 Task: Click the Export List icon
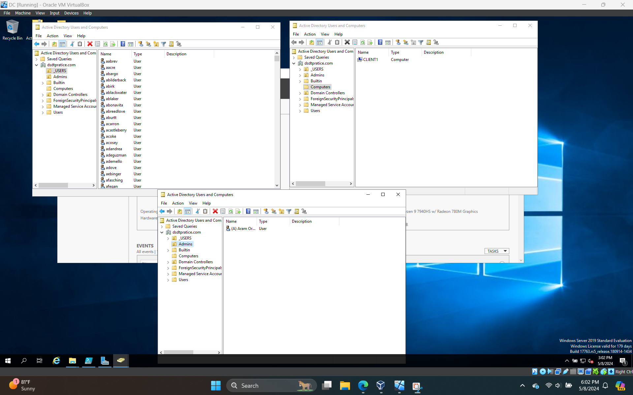[x=113, y=44]
